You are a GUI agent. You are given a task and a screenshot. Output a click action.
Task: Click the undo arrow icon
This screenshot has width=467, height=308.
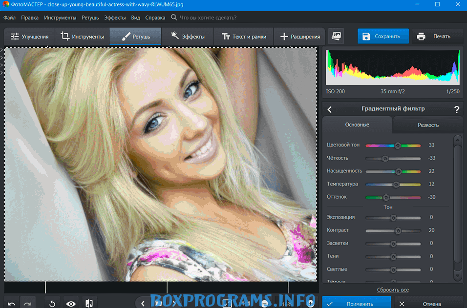coord(12,304)
